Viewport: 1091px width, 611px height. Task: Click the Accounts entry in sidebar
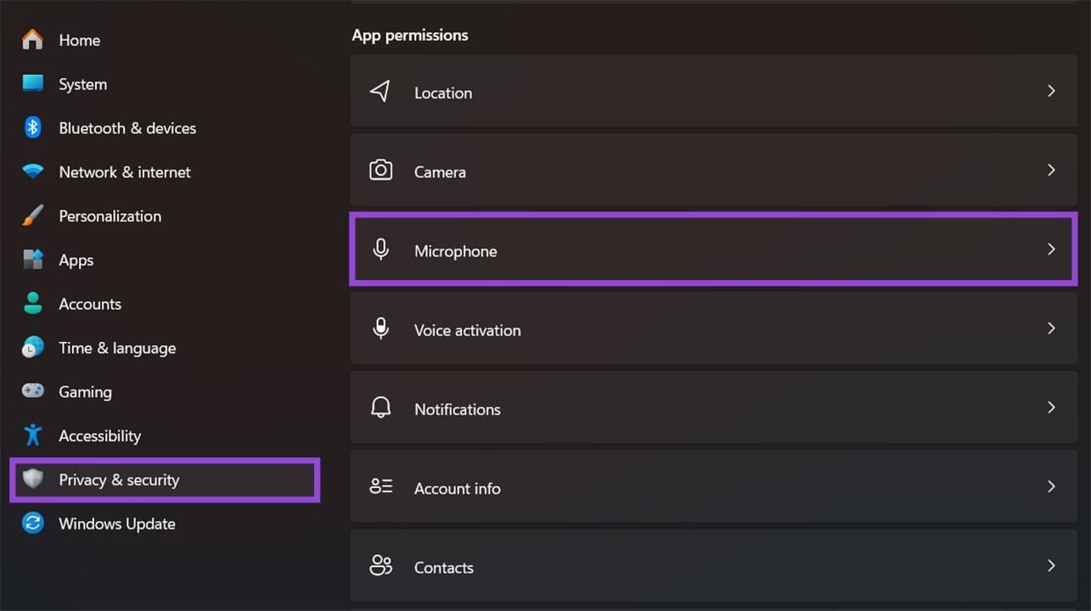coord(89,304)
